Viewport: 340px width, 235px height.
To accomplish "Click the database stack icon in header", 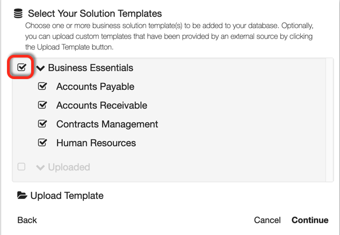I will (x=18, y=13).
